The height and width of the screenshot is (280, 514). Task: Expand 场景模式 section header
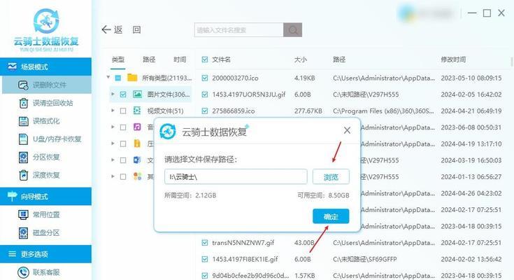[46, 67]
